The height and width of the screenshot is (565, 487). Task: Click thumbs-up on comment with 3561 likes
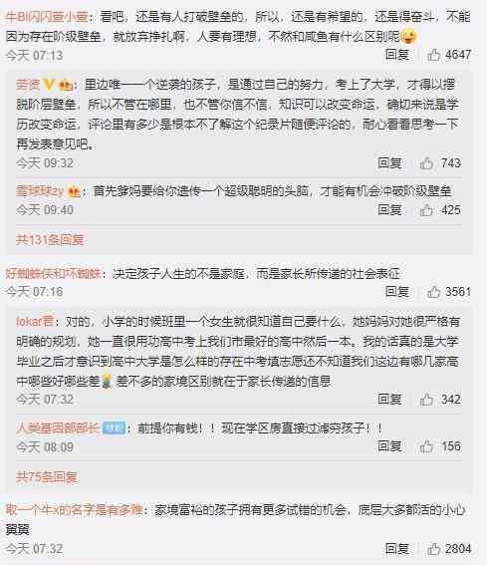click(x=433, y=292)
